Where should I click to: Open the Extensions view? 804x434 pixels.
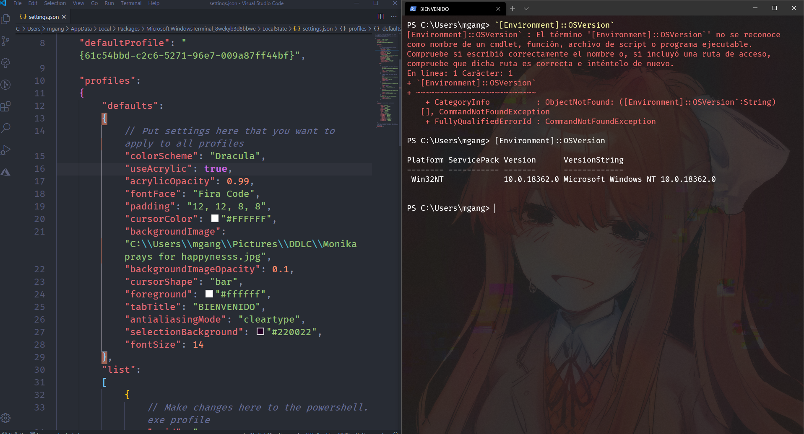tap(6, 106)
